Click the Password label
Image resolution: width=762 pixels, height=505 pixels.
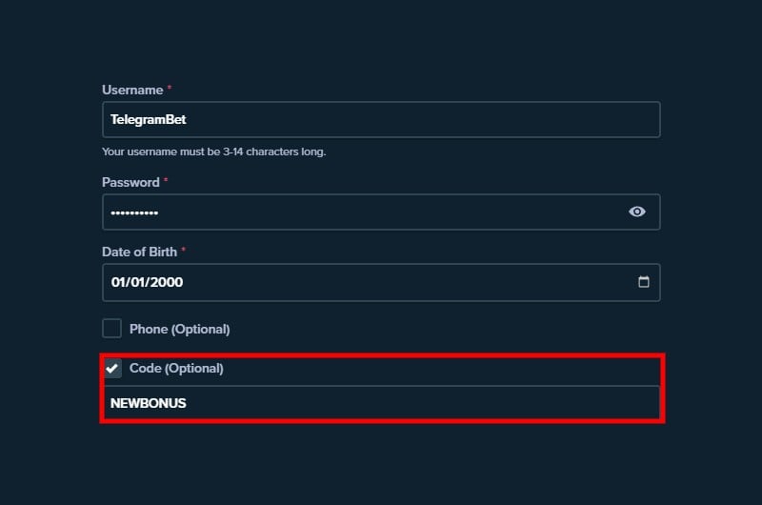pos(130,182)
